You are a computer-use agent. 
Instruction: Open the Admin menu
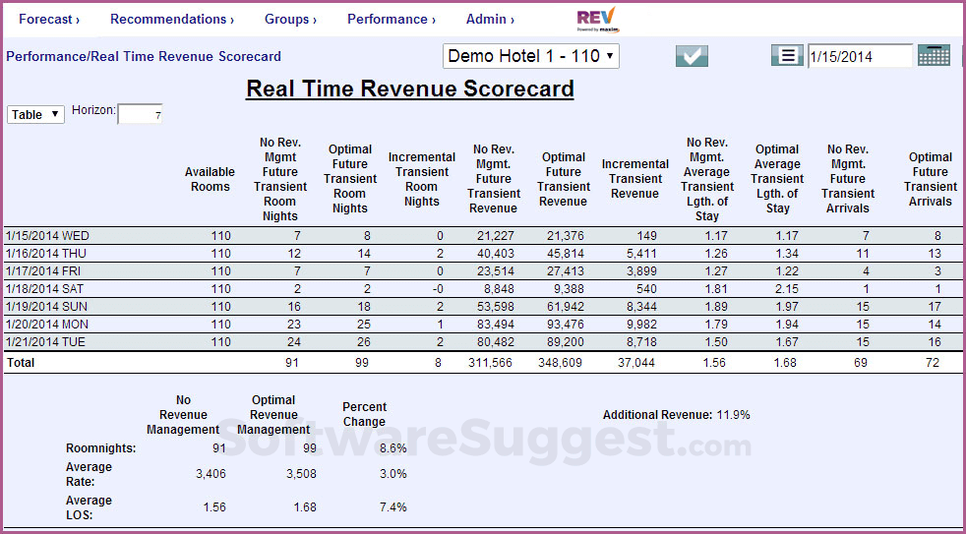point(491,19)
